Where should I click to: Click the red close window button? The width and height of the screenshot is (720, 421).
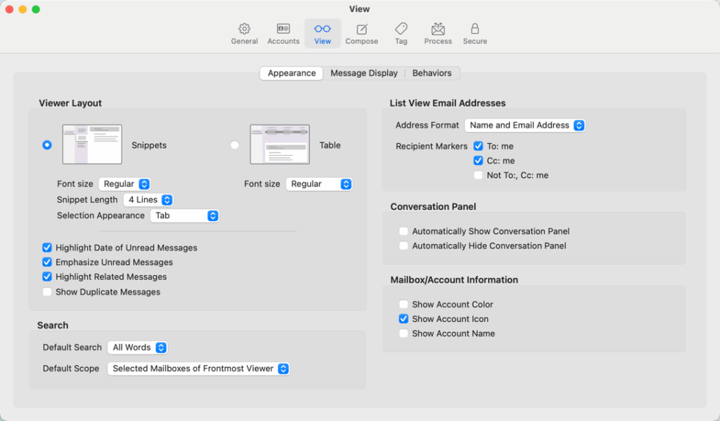tap(9, 9)
